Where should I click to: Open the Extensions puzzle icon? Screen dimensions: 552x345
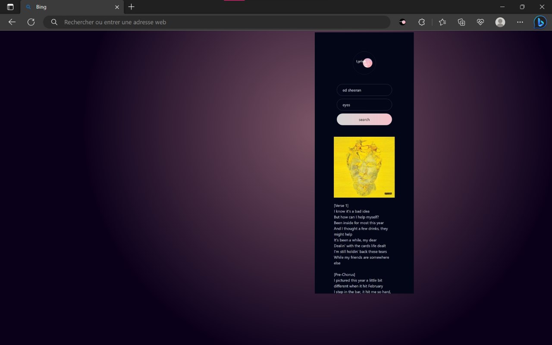click(422, 22)
